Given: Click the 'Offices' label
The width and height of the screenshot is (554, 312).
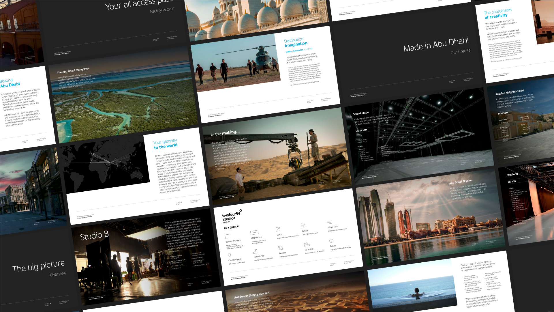Looking at the screenshot, I should point(305,231).
